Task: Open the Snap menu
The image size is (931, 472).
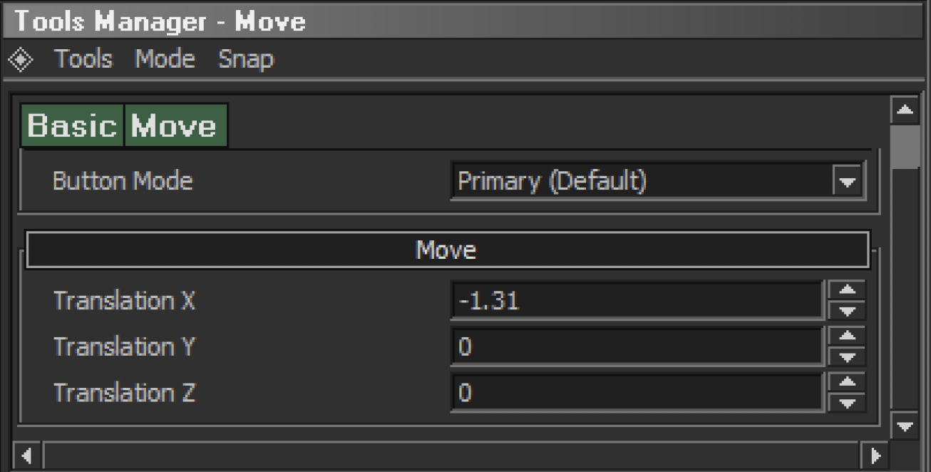Action: 246,60
